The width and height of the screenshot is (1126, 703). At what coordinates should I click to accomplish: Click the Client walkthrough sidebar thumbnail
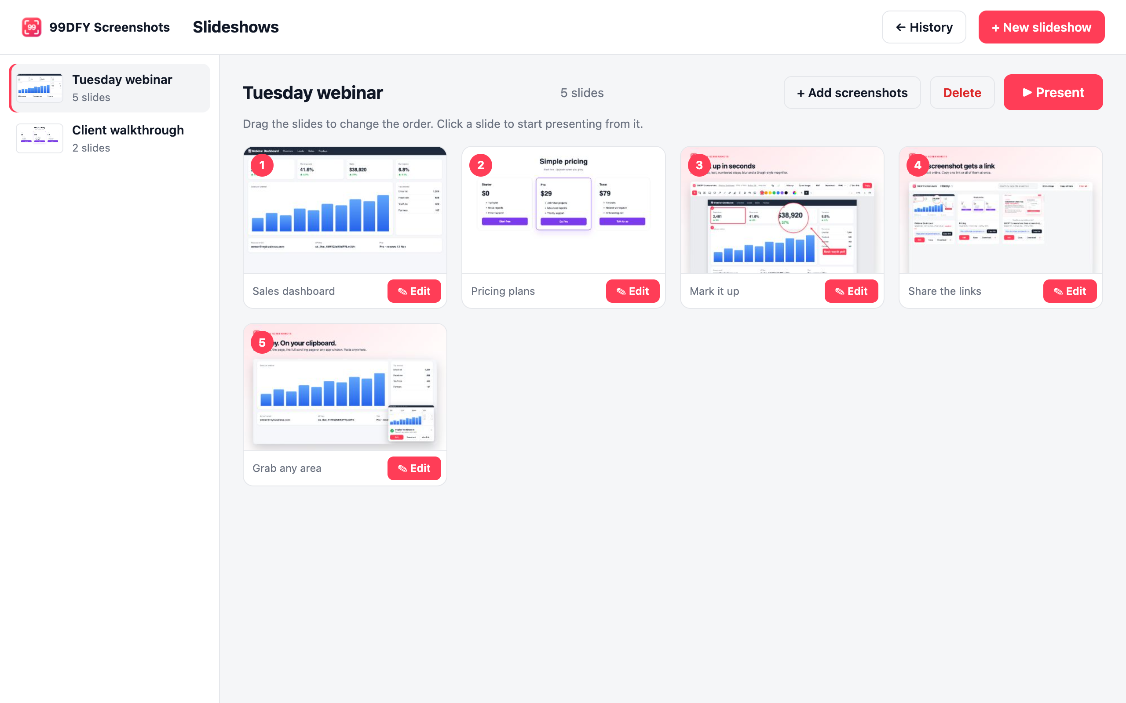40,138
